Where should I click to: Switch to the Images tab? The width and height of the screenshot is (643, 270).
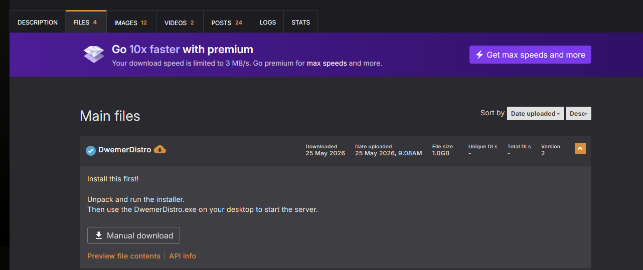[x=131, y=23]
